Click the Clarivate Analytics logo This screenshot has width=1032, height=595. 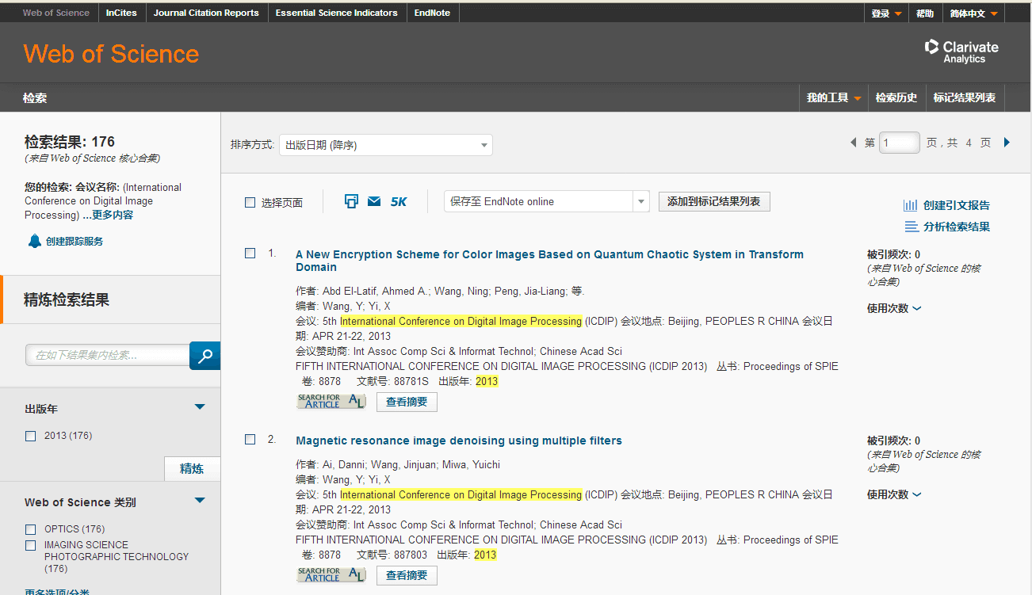point(961,51)
